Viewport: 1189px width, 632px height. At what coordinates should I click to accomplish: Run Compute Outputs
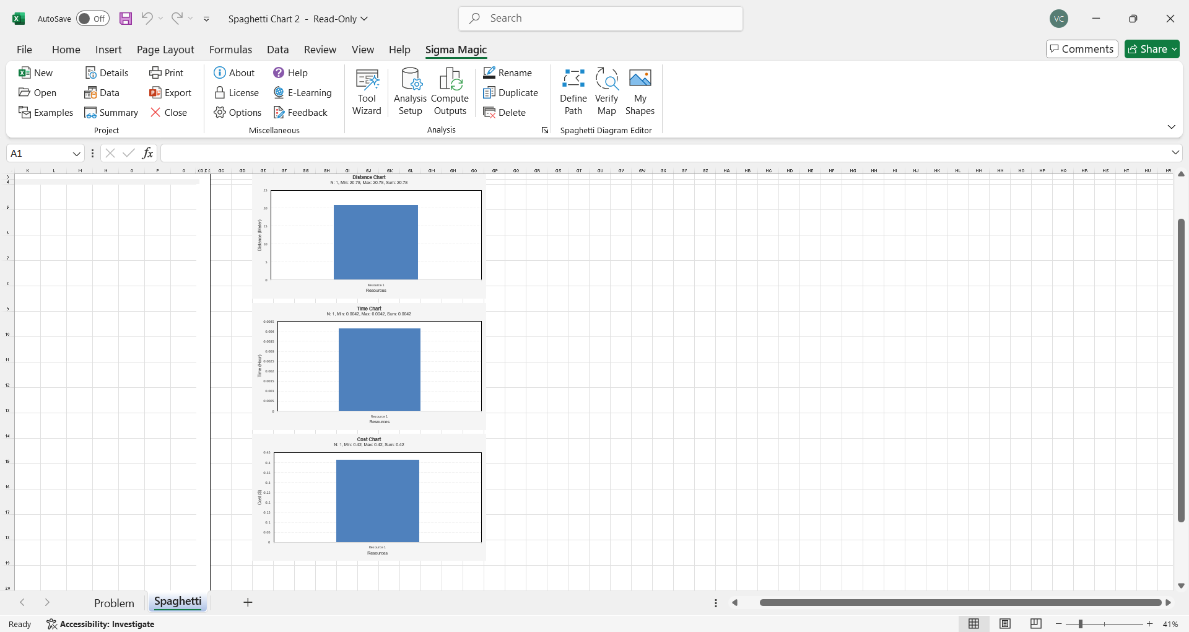(x=450, y=92)
